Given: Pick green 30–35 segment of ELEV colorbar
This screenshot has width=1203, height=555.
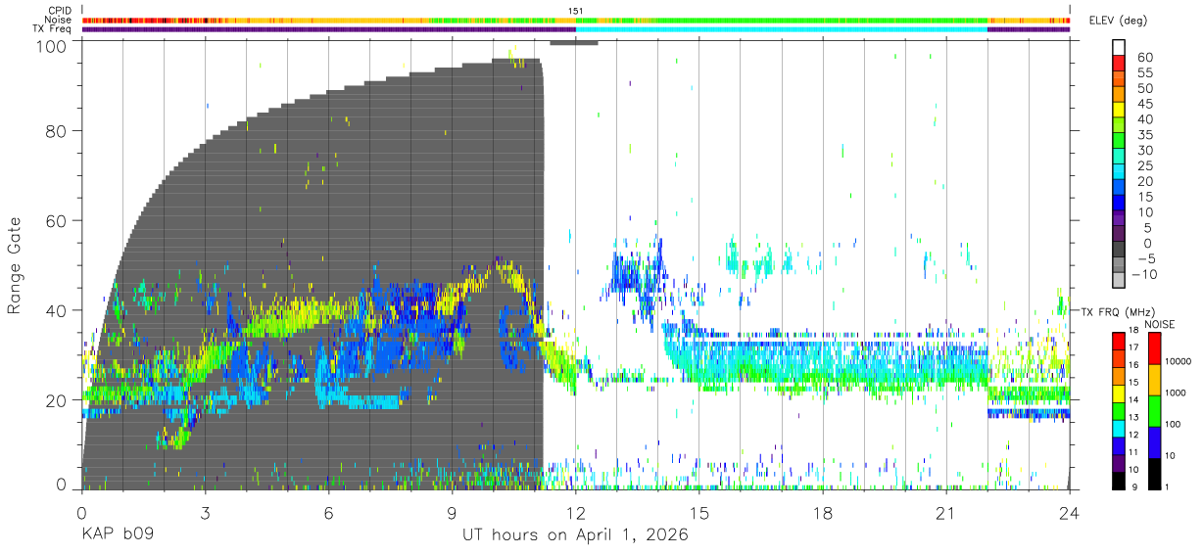Looking at the screenshot, I should [1120, 141].
